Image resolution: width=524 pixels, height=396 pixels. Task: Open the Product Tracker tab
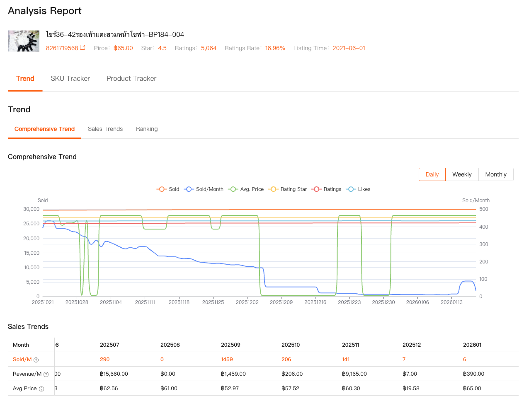131,79
